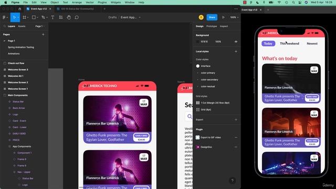Open the zoom level 100% dropdown
Viewport: 336px width, 189px height.
click(234, 17)
